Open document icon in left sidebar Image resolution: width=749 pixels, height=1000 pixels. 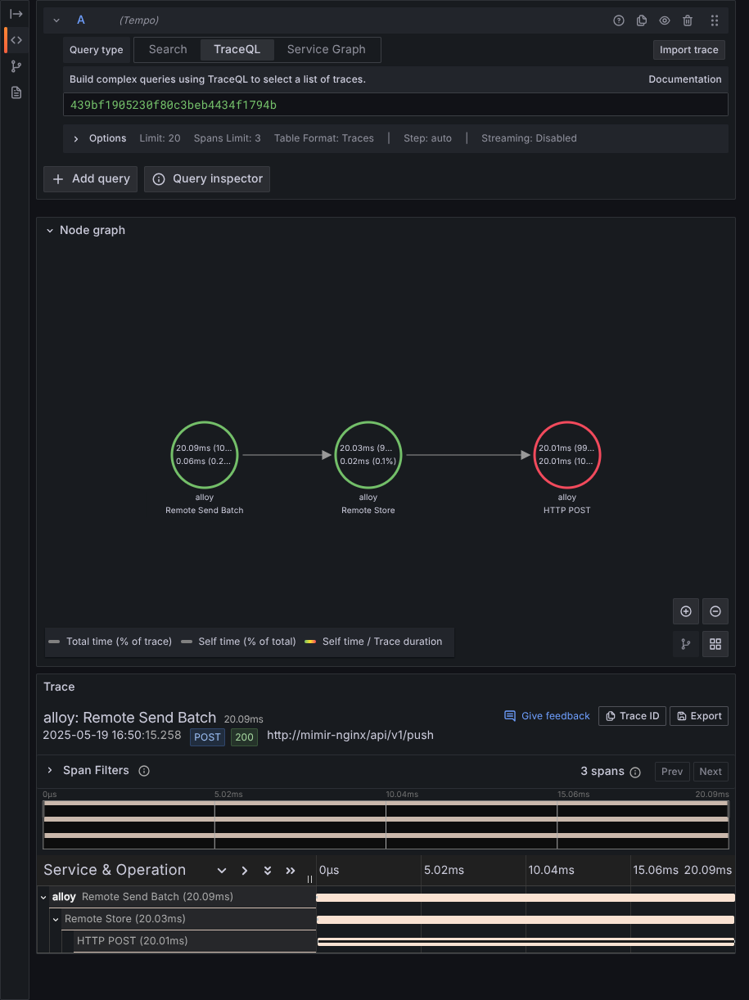click(x=16, y=92)
